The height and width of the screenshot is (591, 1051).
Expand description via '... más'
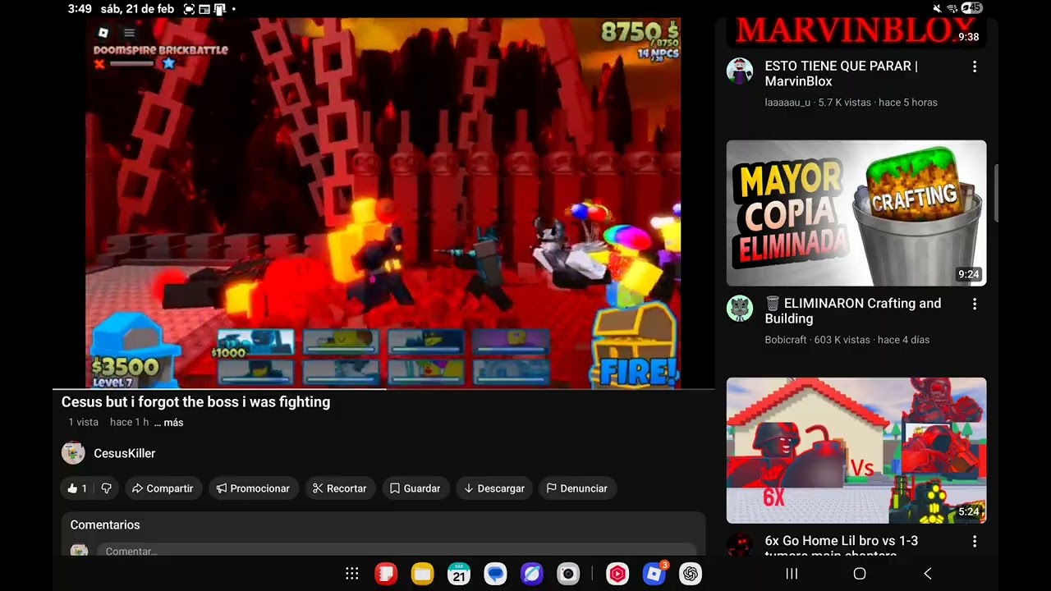click(x=169, y=423)
